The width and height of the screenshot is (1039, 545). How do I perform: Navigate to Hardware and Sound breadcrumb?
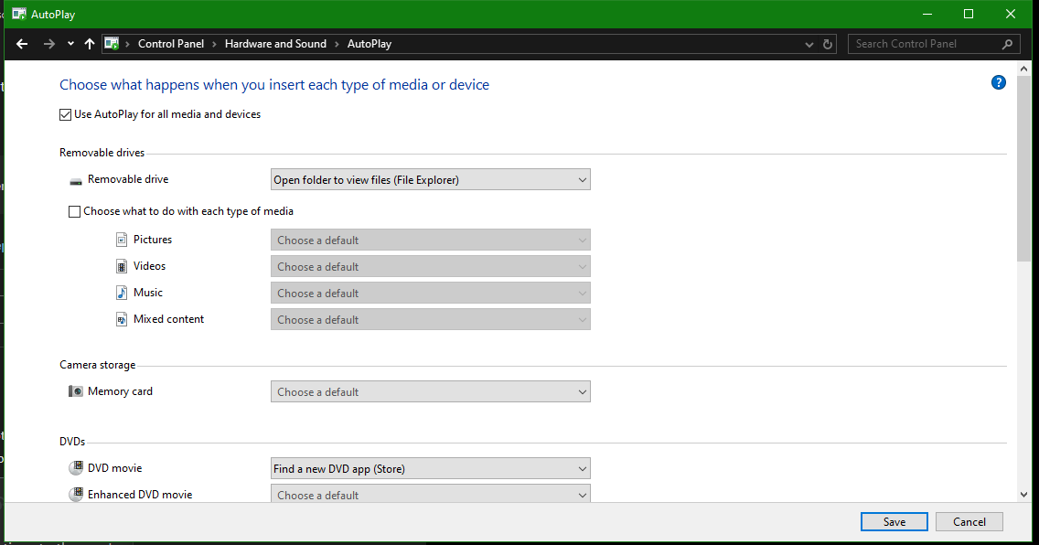click(x=275, y=44)
